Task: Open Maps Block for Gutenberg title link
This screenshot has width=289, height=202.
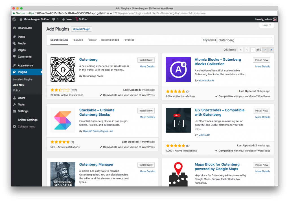Action: pyautogui.click(x=217, y=167)
